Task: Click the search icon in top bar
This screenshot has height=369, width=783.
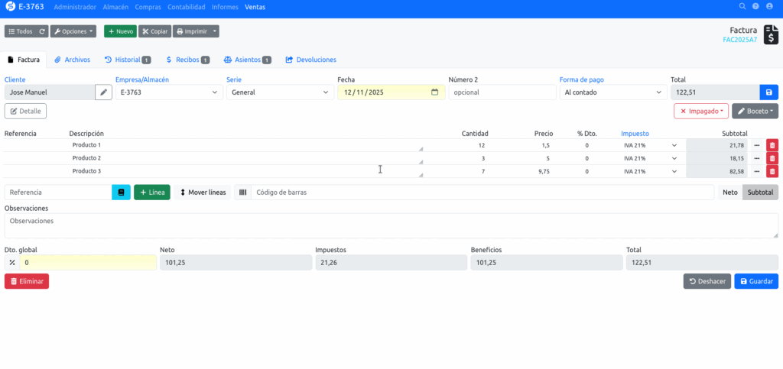Action: (742, 7)
